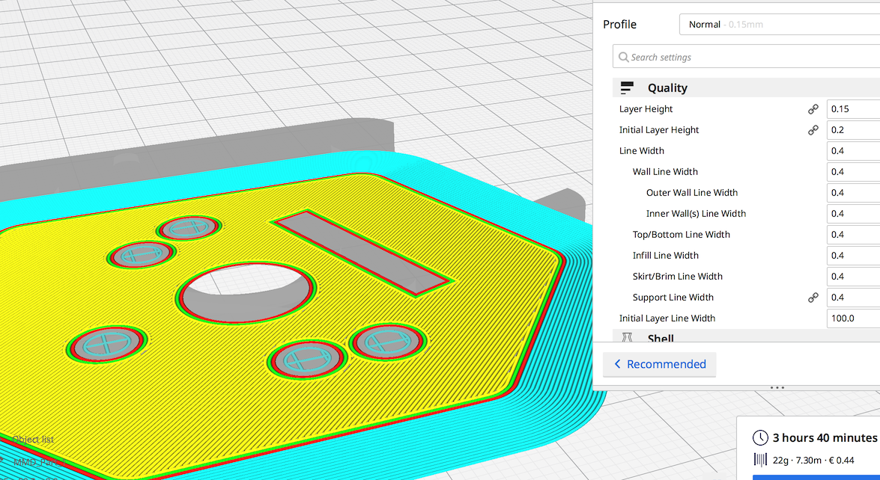This screenshot has width=880, height=480.
Task: Click the Initial Layer Height link icon
Action: [813, 130]
